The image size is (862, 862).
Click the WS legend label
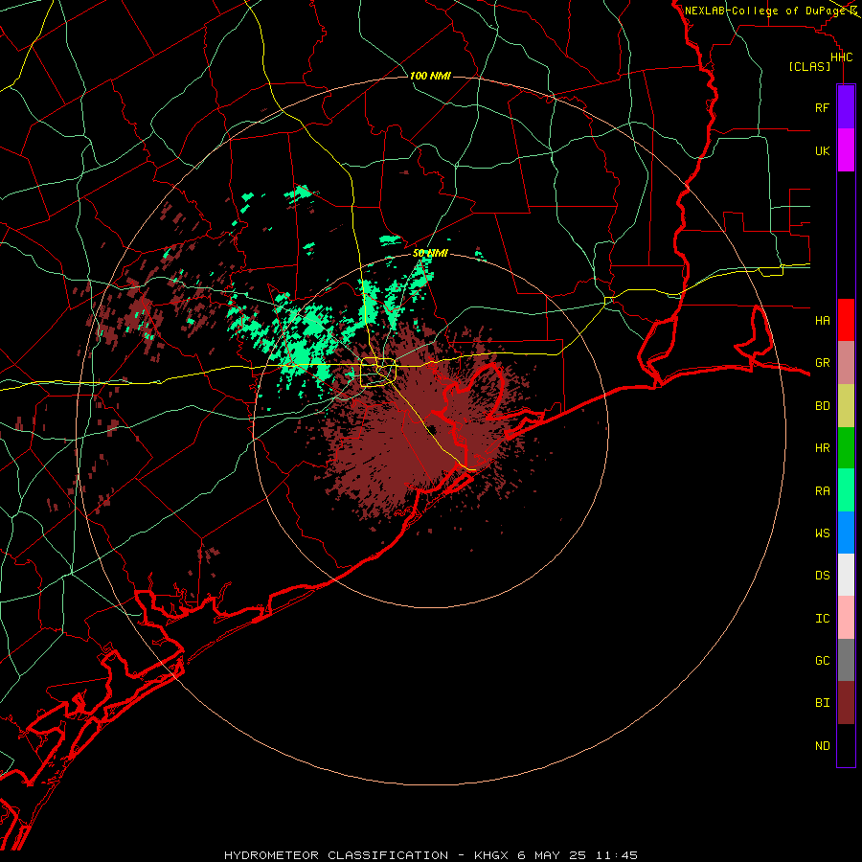(823, 533)
